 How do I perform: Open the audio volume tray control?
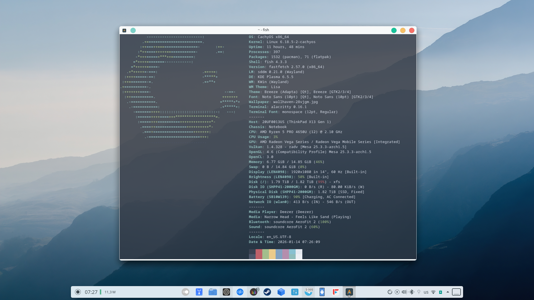pyautogui.click(x=404, y=292)
